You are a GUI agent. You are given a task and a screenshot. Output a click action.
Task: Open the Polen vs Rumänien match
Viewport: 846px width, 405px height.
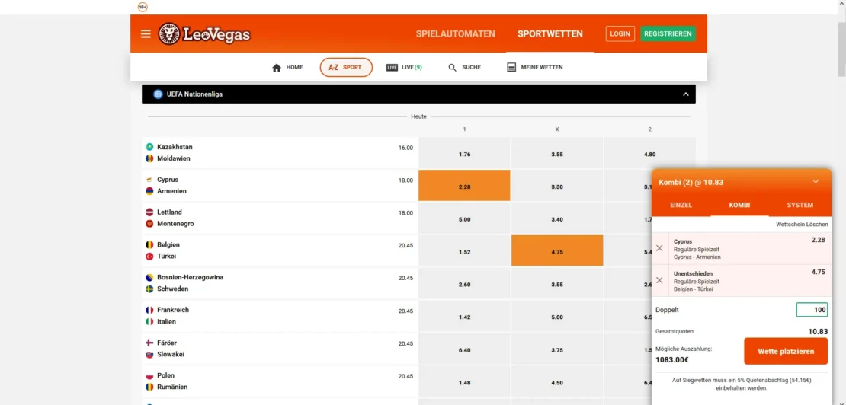[x=280, y=381]
